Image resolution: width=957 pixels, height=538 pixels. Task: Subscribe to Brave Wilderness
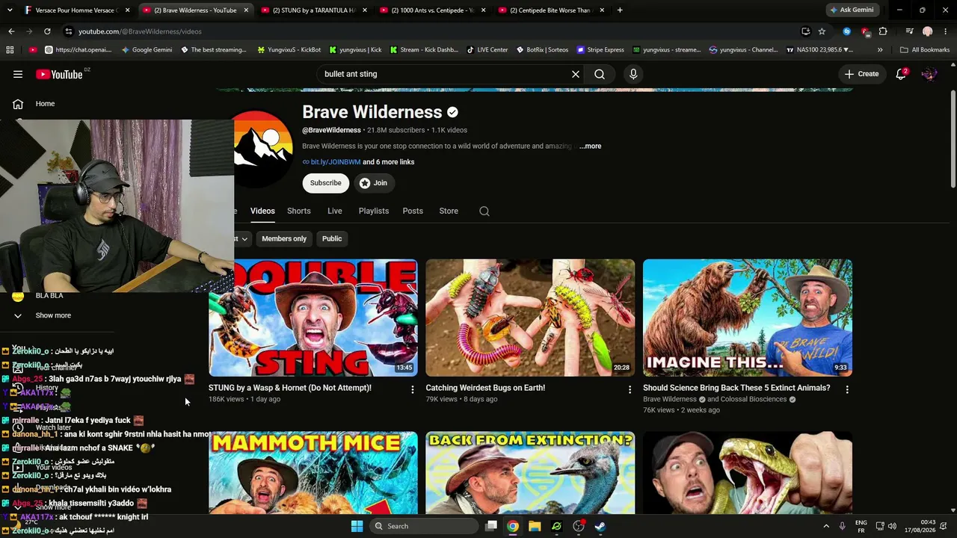click(x=326, y=183)
